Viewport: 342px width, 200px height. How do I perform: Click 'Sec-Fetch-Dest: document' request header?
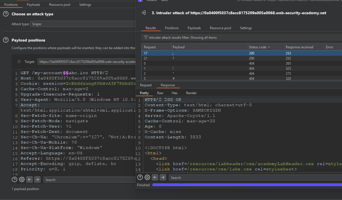pyautogui.click(x=54, y=132)
